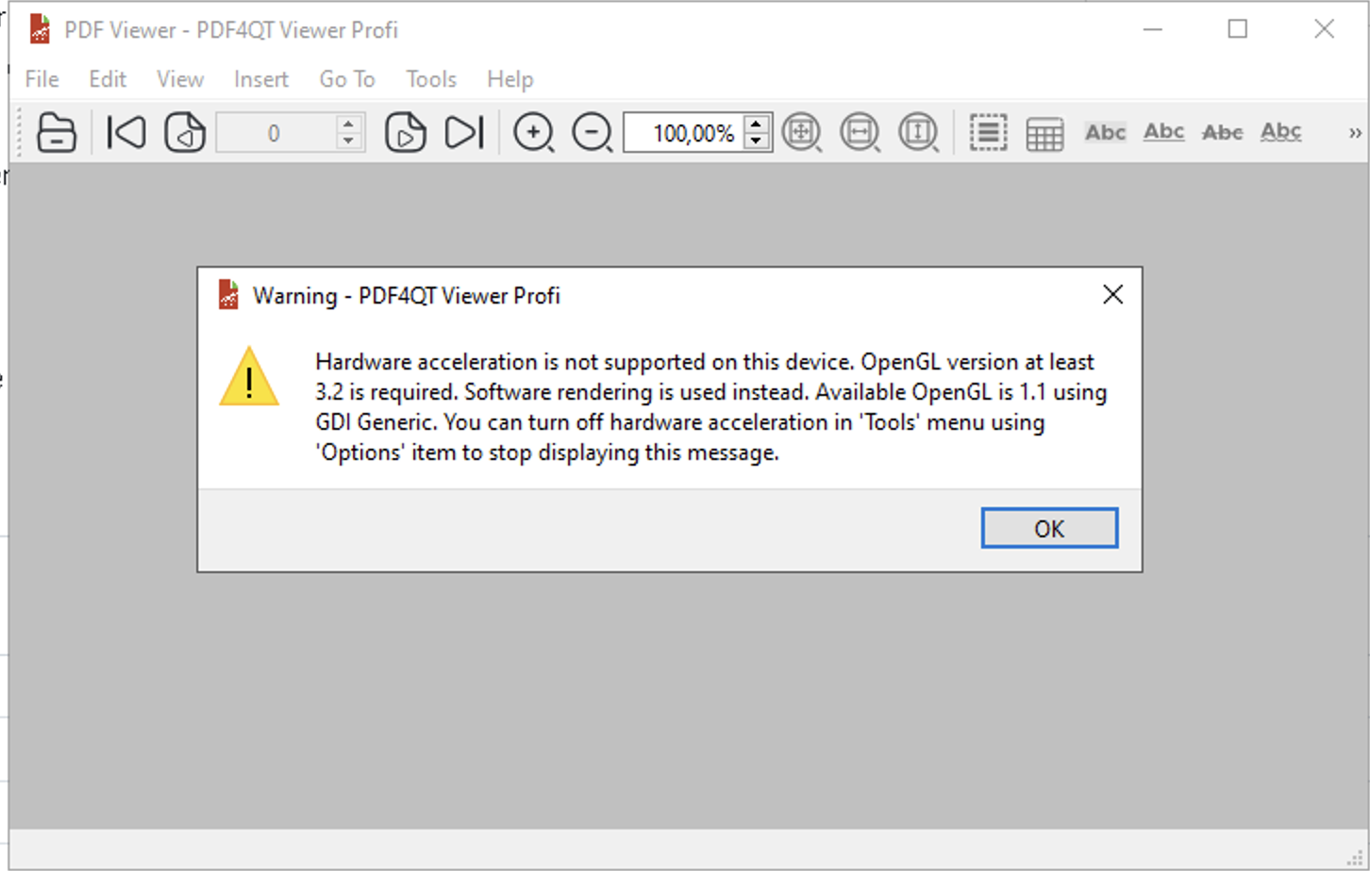Toggle the text highlight annotation tool

coord(1104,132)
